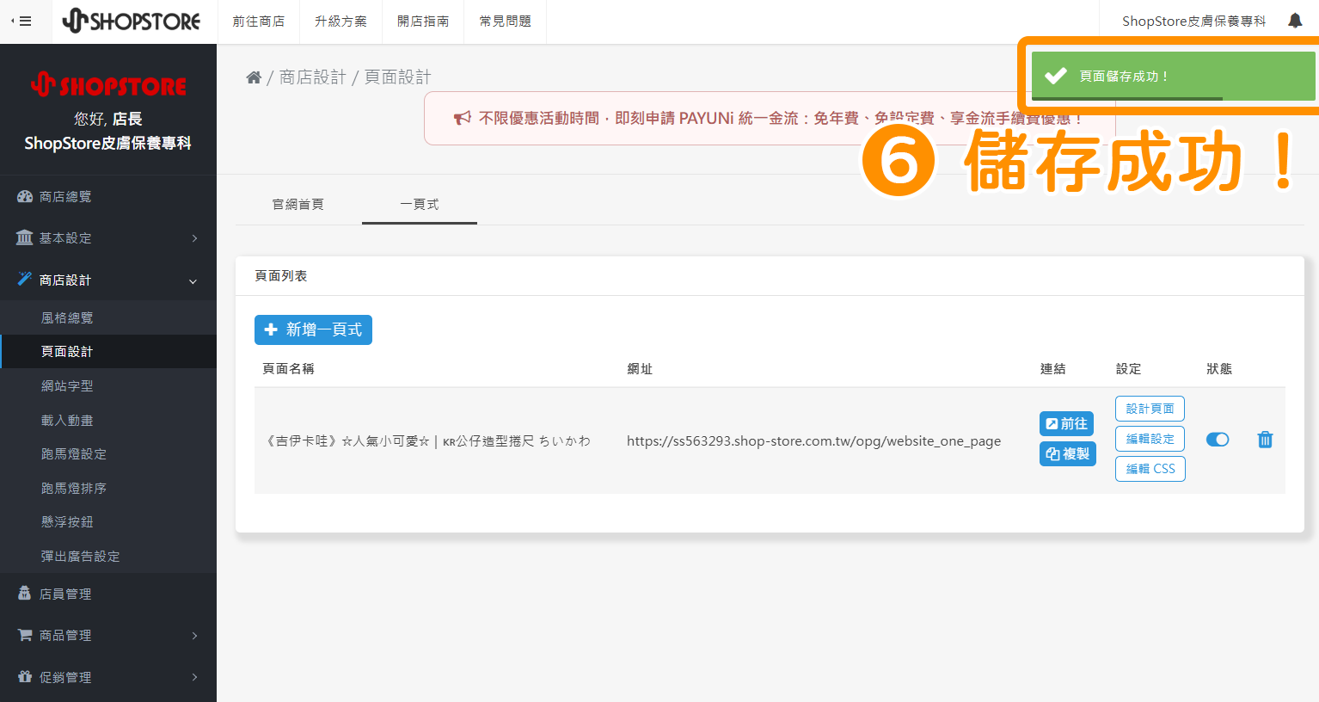
Task: Open 常見問題 in top navigation
Action: pyautogui.click(x=506, y=22)
